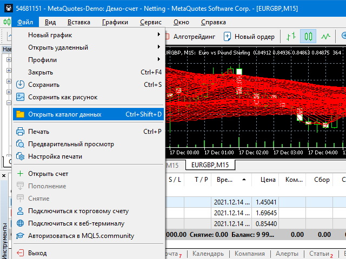Click the green plus icon for Открыть счет

point(20,174)
